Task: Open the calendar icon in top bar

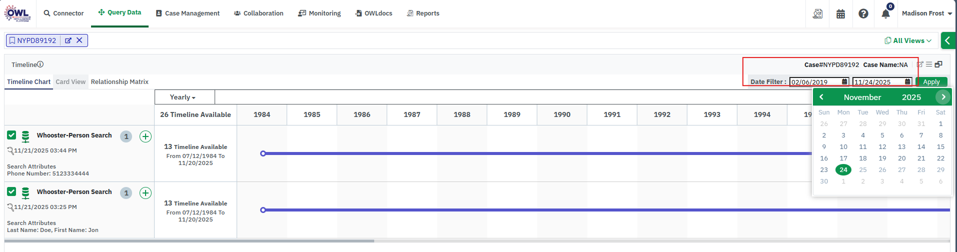Action: point(841,13)
